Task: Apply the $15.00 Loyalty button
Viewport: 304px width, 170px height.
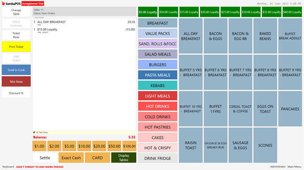Action: [x=189, y=12]
